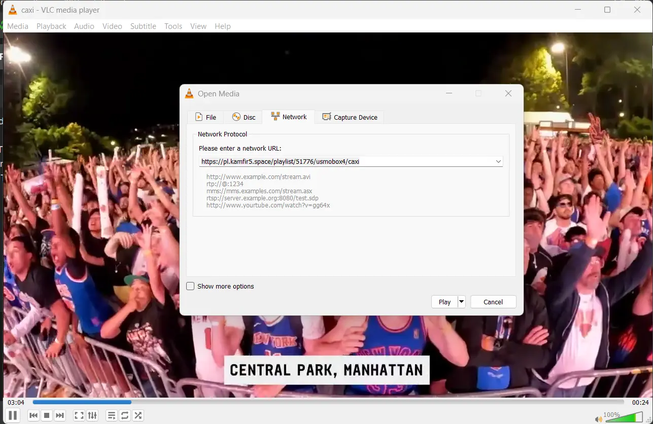Toggle fullscreen video mode

pos(79,415)
